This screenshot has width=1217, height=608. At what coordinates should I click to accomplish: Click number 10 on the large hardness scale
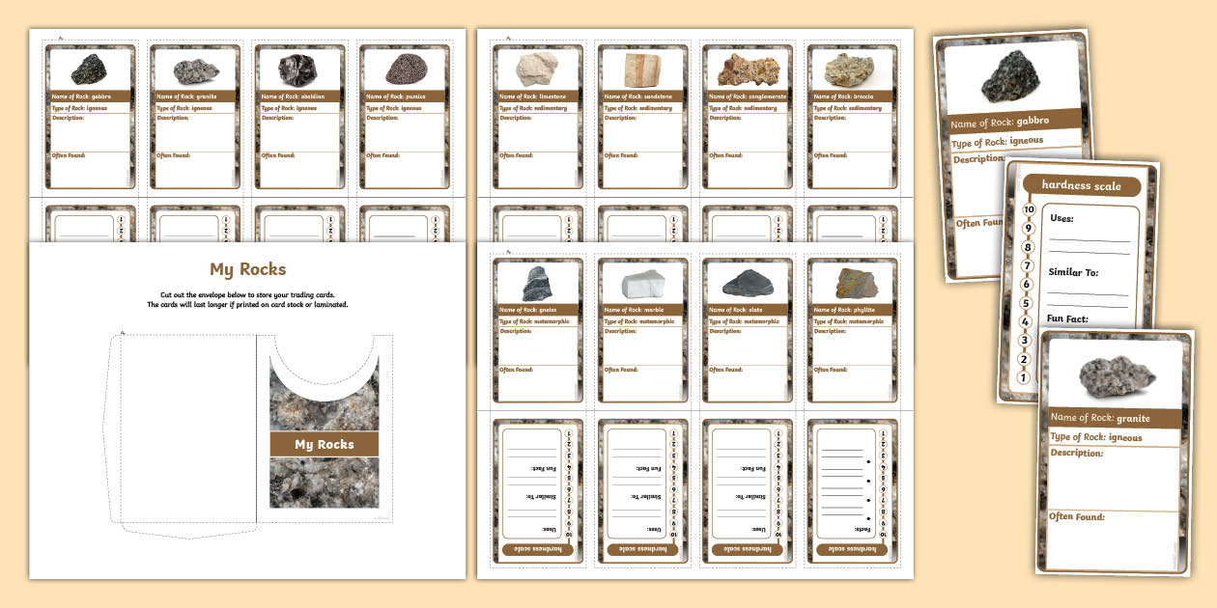click(x=1030, y=210)
